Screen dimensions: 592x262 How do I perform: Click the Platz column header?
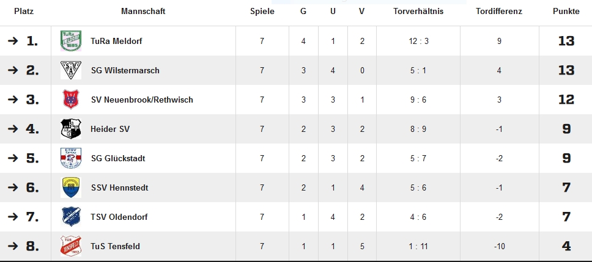(x=24, y=12)
